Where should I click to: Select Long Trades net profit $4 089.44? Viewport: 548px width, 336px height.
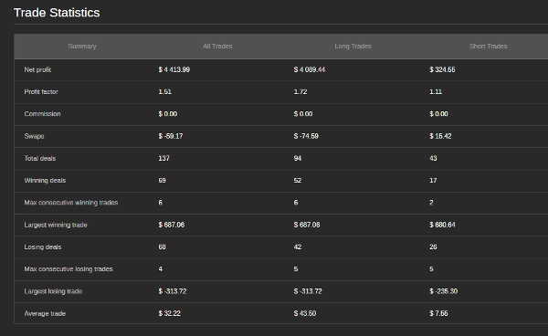(x=310, y=70)
